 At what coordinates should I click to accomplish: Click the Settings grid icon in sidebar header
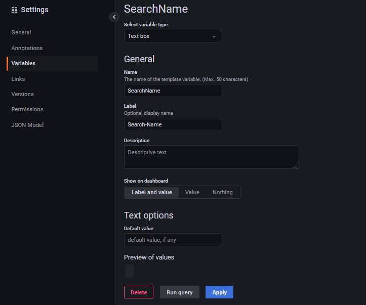coord(14,10)
